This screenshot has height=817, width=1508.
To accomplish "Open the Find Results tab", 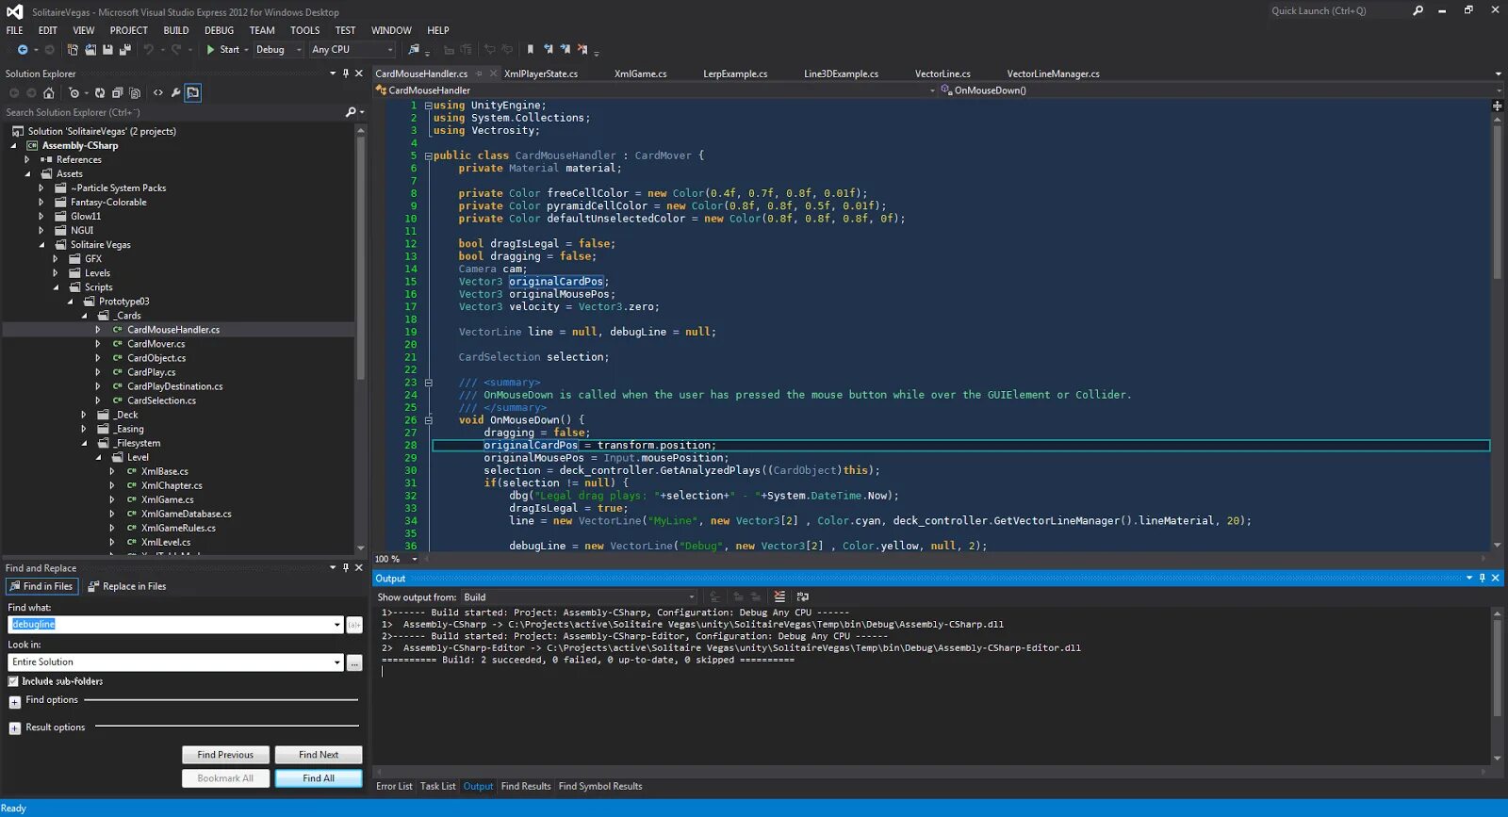I will (x=526, y=786).
